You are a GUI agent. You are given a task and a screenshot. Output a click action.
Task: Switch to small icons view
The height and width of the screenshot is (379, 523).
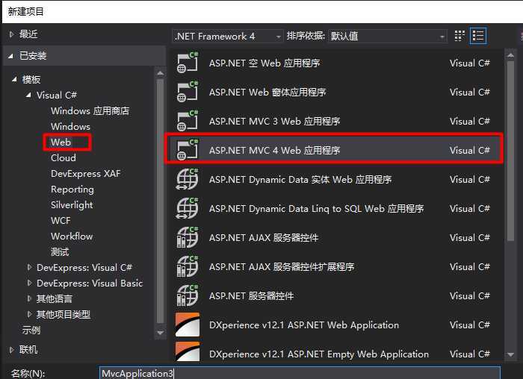click(459, 36)
